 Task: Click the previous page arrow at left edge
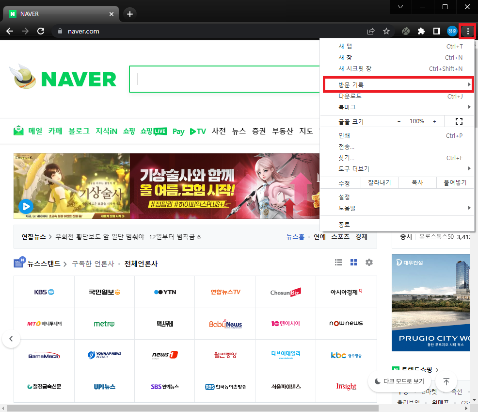tap(11, 339)
